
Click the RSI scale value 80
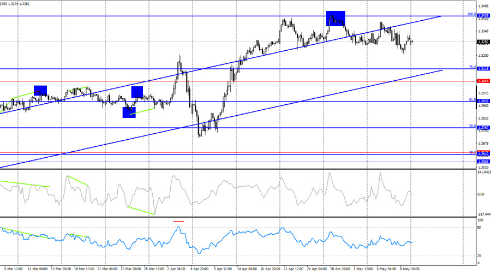[479, 228]
